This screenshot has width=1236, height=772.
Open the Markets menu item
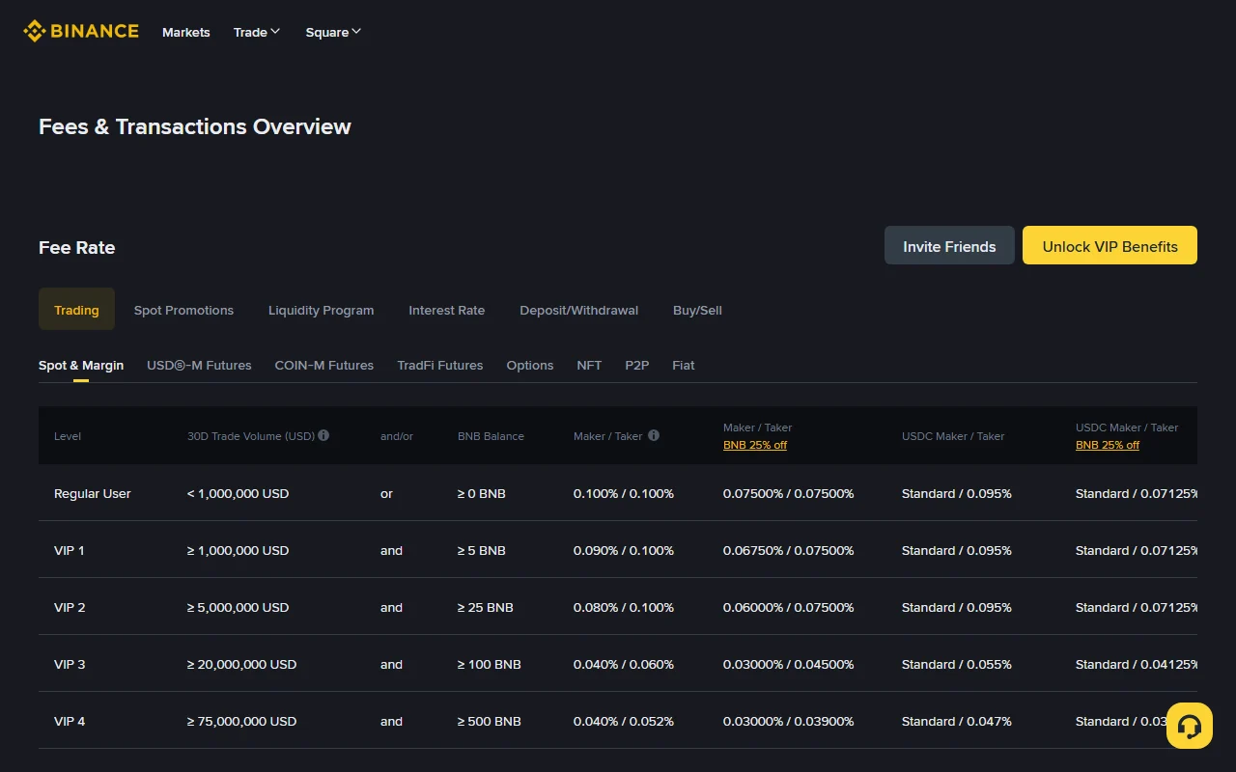point(186,32)
